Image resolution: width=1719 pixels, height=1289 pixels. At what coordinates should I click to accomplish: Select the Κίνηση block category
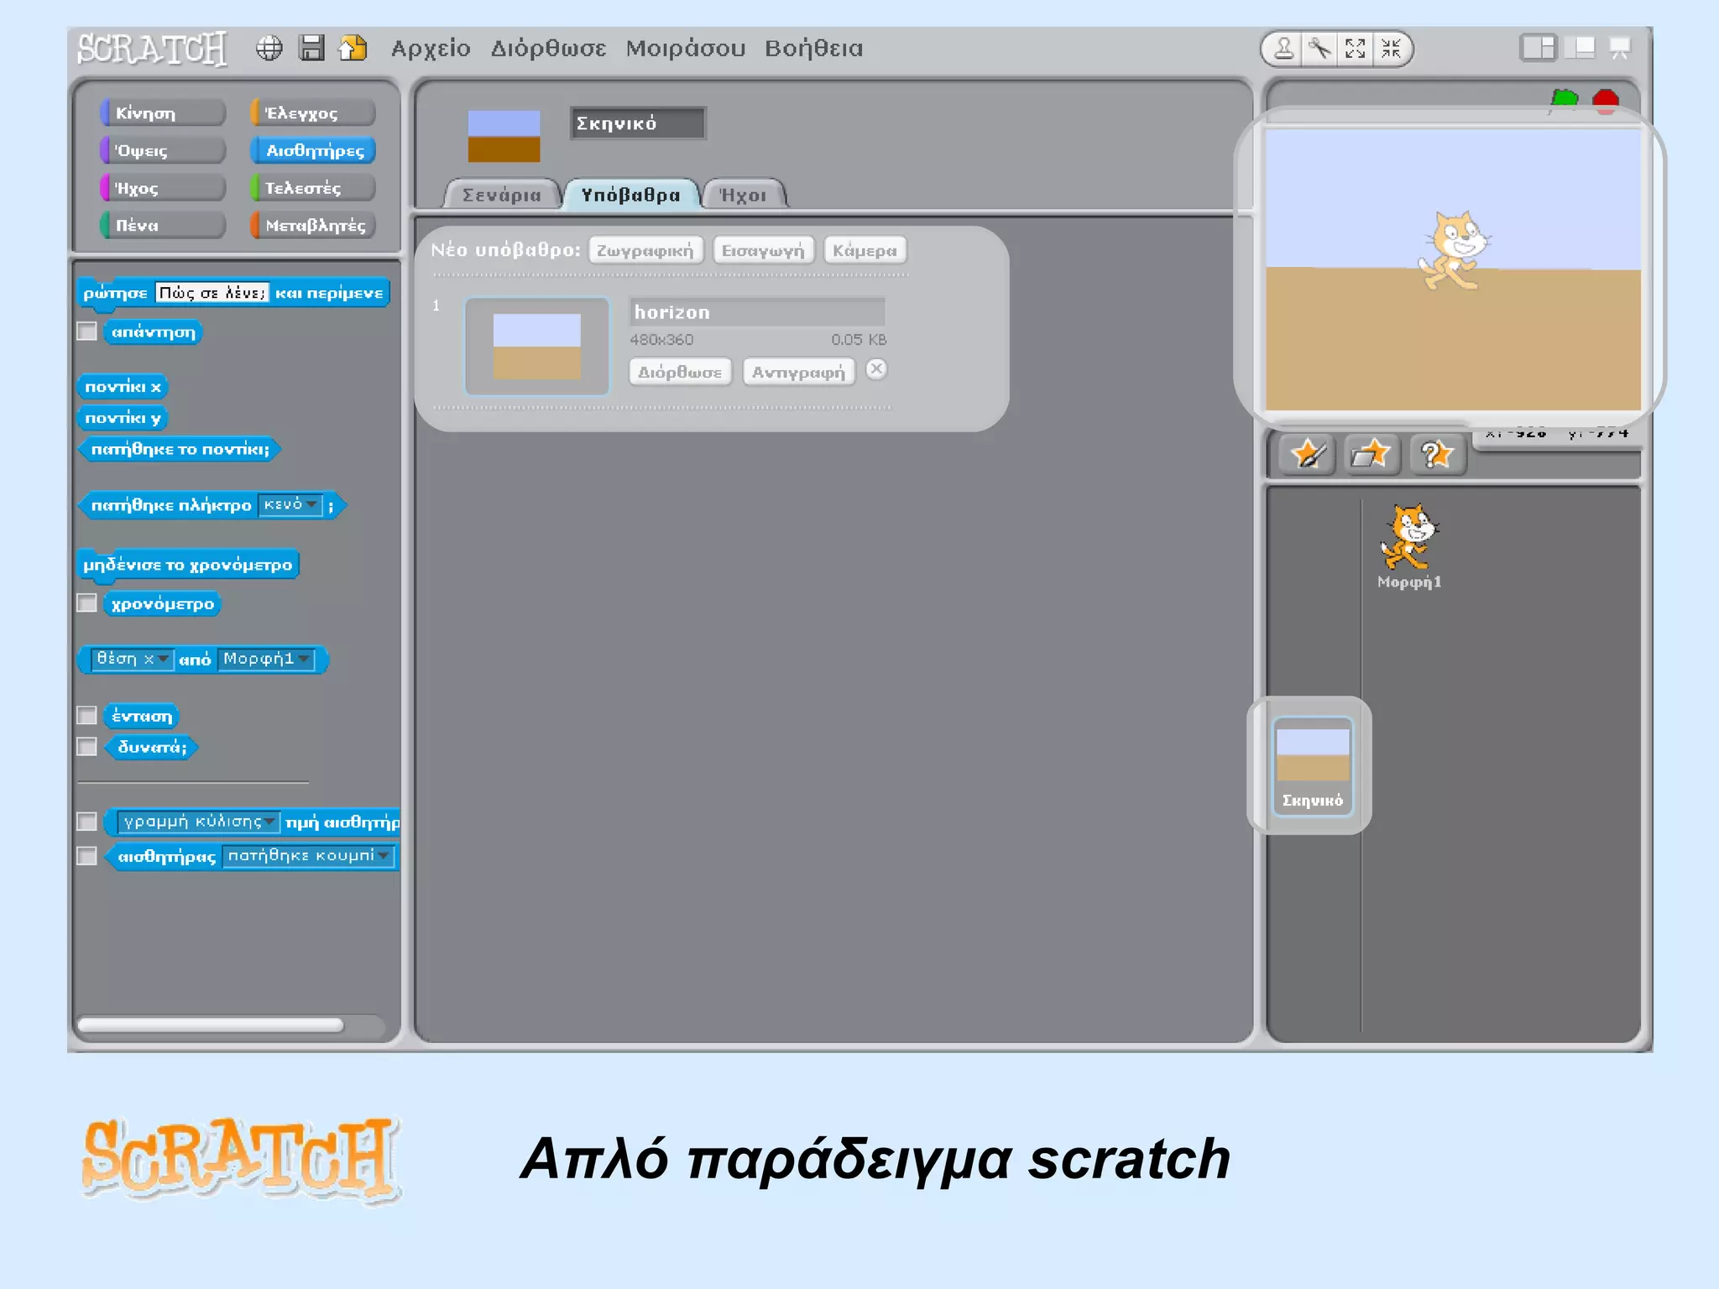[x=163, y=112]
